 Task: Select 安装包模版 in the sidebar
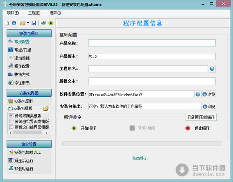[x=23, y=108]
